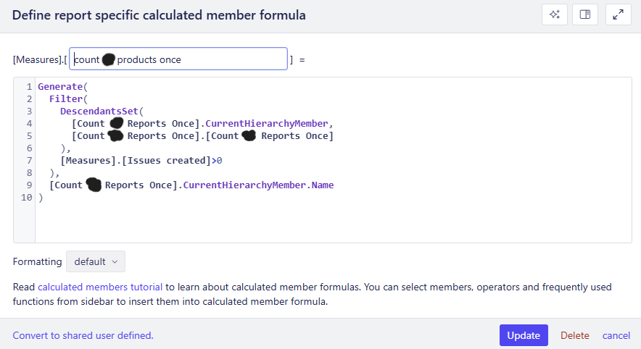
Task: Click the Delete link
Action: click(575, 335)
